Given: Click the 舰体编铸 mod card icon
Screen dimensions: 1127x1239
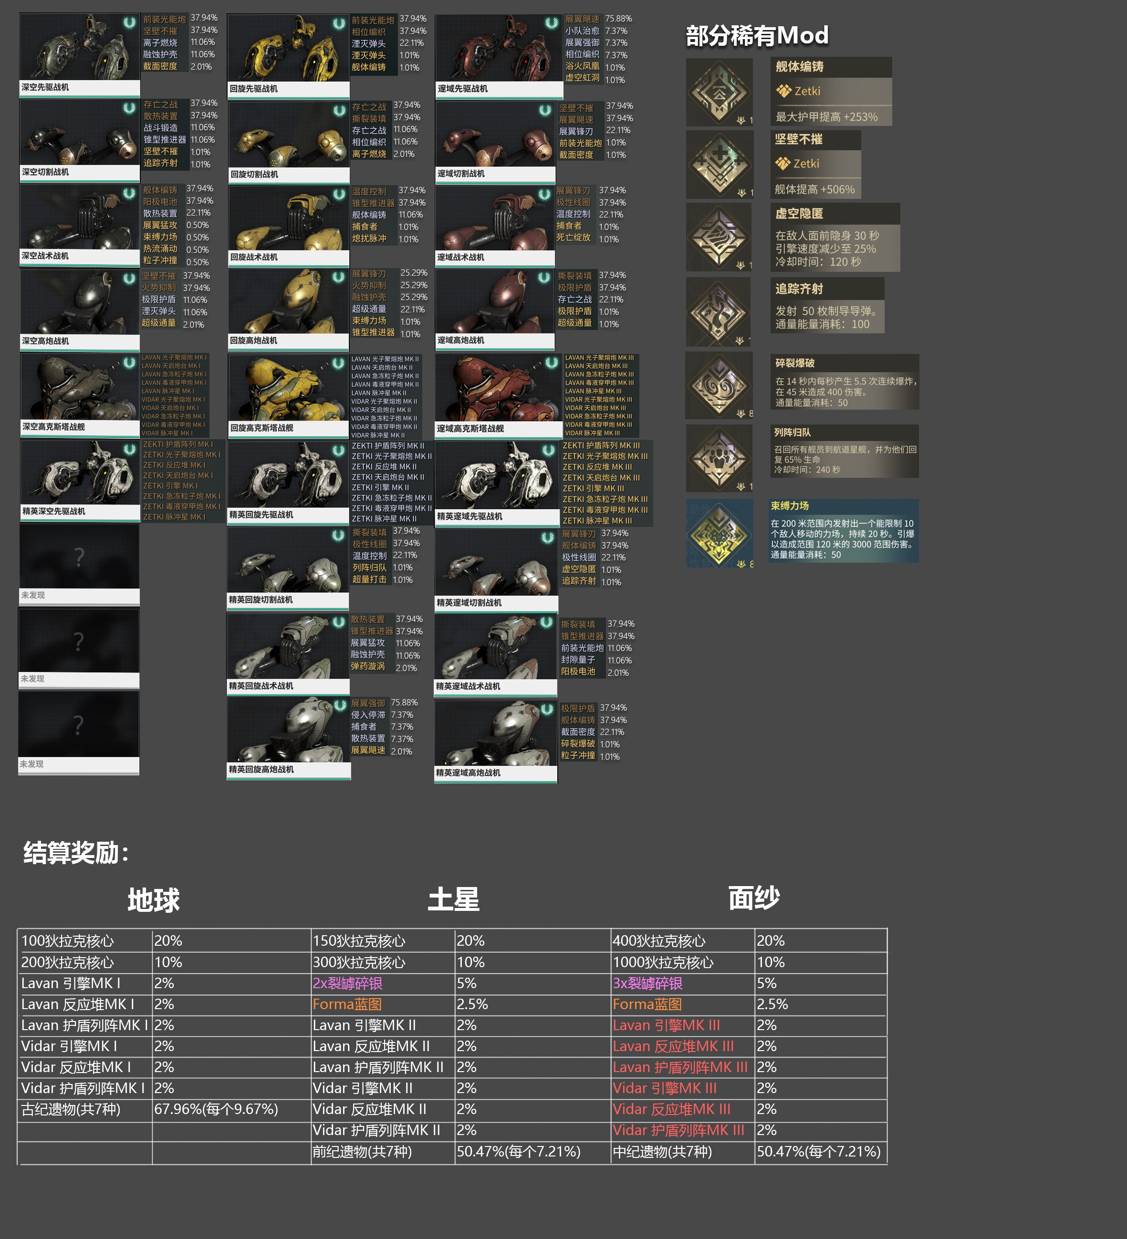Looking at the screenshot, I should [x=720, y=92].
